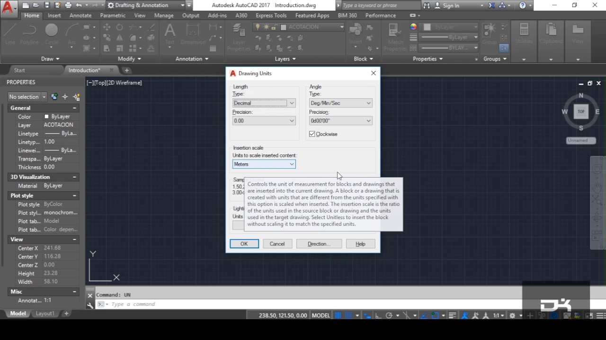606x340 pixels.
Task: Open Length Precision dropdown showing 0.00
Action: tap(264, 121)
